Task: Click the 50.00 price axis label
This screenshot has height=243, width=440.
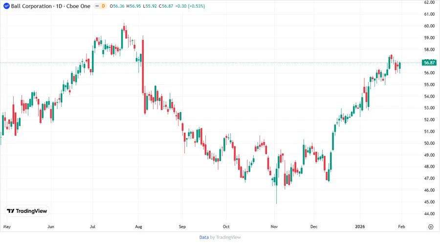Action: [x=429, y=143]
